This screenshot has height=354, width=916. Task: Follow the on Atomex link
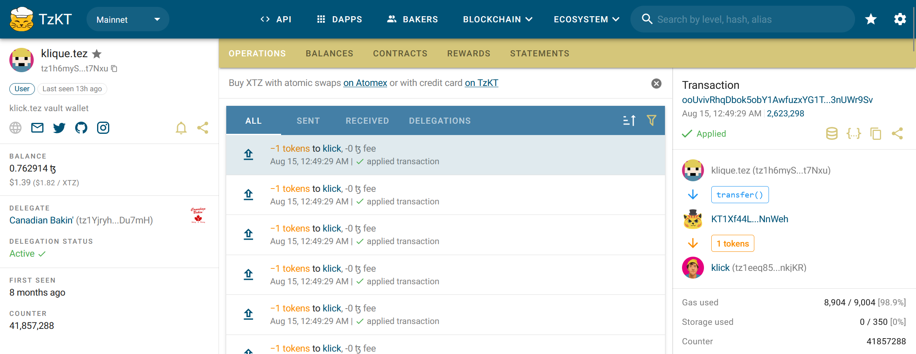365,83
